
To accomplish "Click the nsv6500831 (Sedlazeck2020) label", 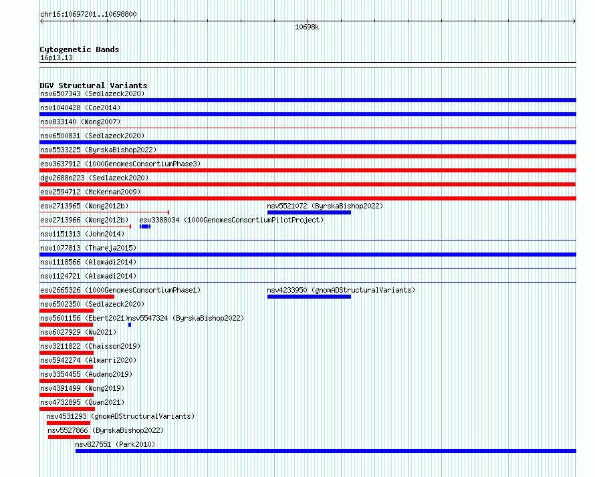I will pos(92,136).
